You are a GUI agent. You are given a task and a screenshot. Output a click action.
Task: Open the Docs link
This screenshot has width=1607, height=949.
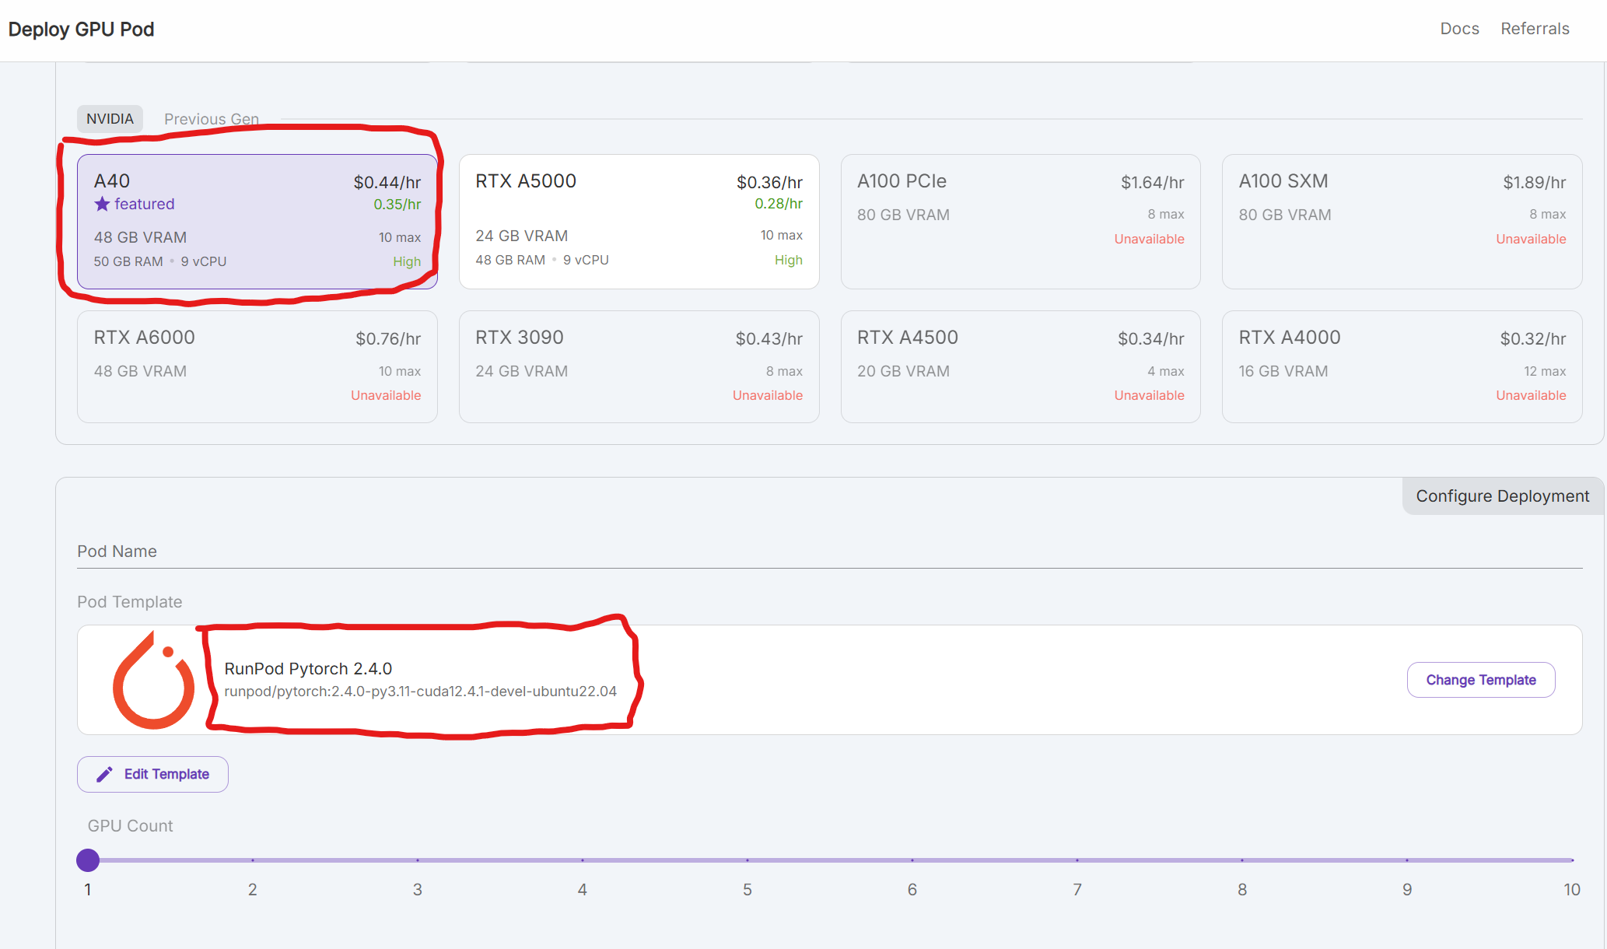click(x=1459, y=29)
